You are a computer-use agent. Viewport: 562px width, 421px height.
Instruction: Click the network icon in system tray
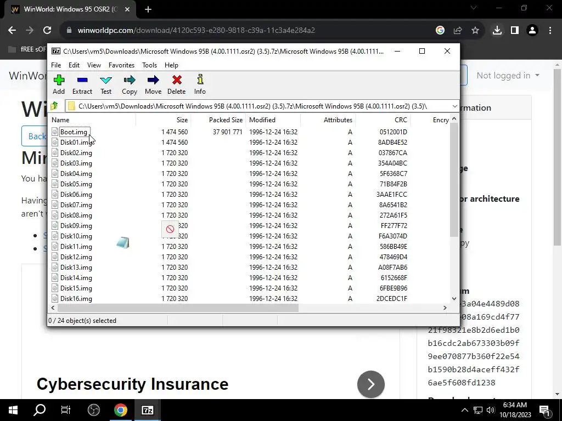(x=478, y=410)
